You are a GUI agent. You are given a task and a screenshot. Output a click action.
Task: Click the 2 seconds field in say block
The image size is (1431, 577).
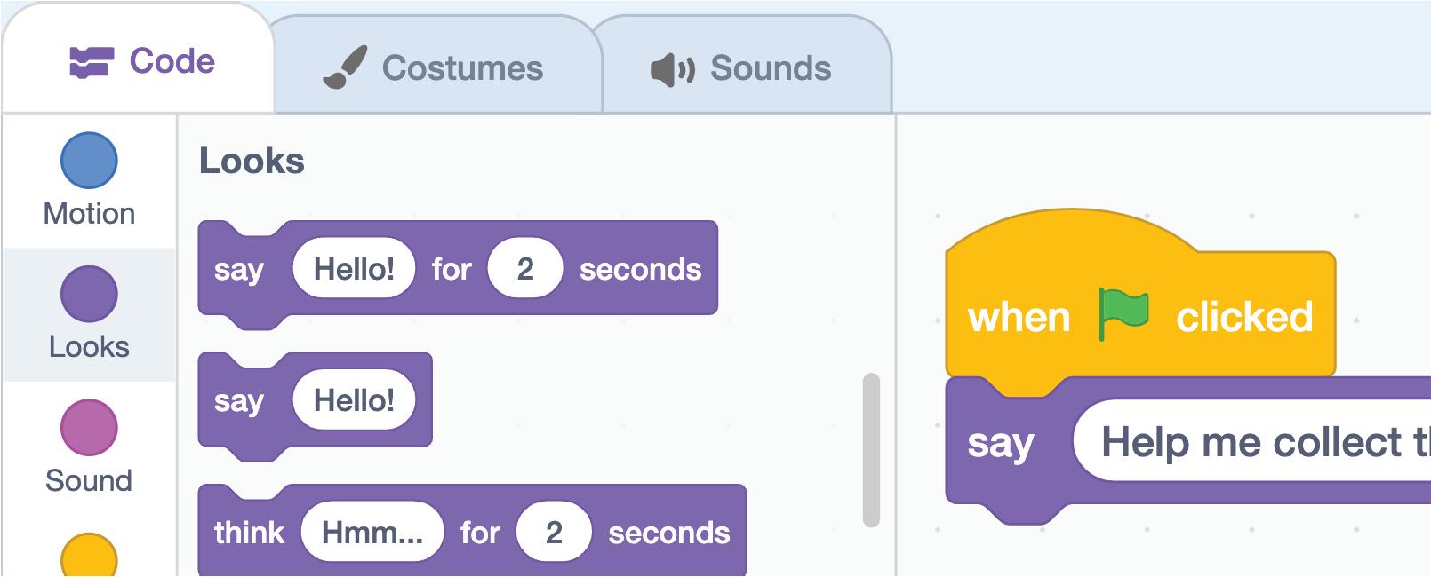(525, 268)
